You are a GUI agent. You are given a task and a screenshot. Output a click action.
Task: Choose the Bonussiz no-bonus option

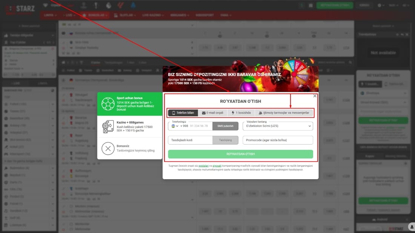point(130,148)
